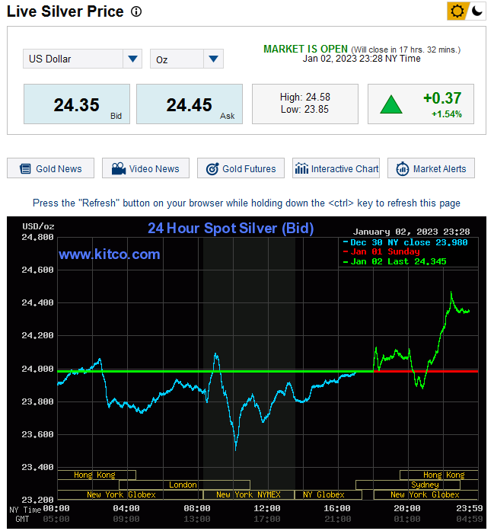494x531 pixels.
Task: Go to Gold Futures
Action: [x=241, y=168]
